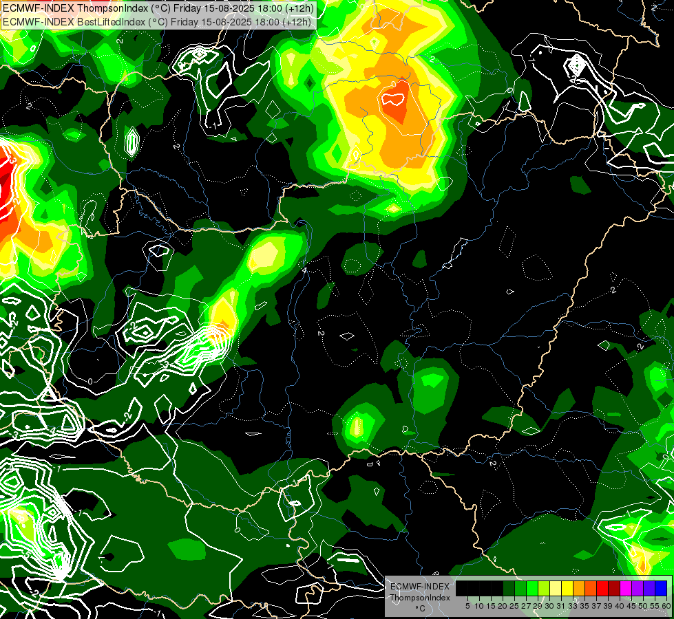Click legend tick label 31
Viewport: 674px width, 619px height.
tap(561, 606)
